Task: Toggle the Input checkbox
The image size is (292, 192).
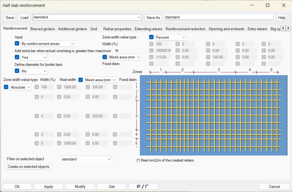Action: (17, 44)
